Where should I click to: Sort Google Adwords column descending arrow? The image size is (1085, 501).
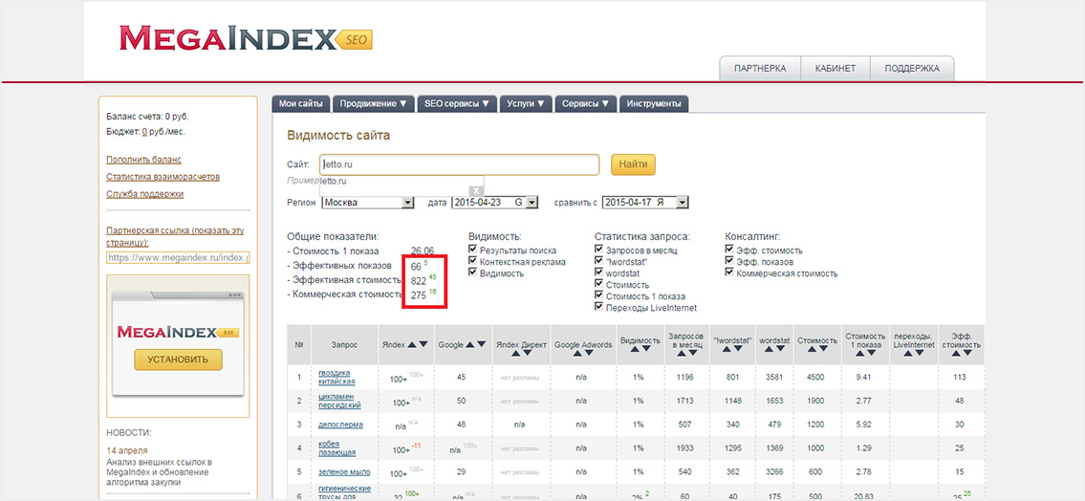(x=590, y=353)
